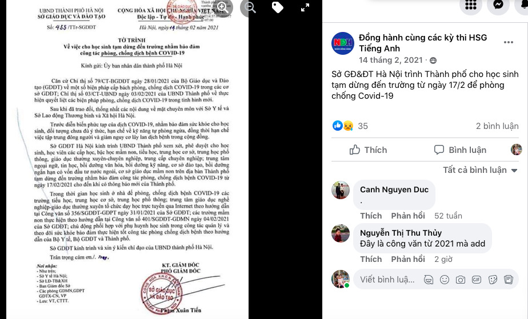Viewport: 528px width, 319px height.
Task: Open Messenger chats
Action: point(498,5)
